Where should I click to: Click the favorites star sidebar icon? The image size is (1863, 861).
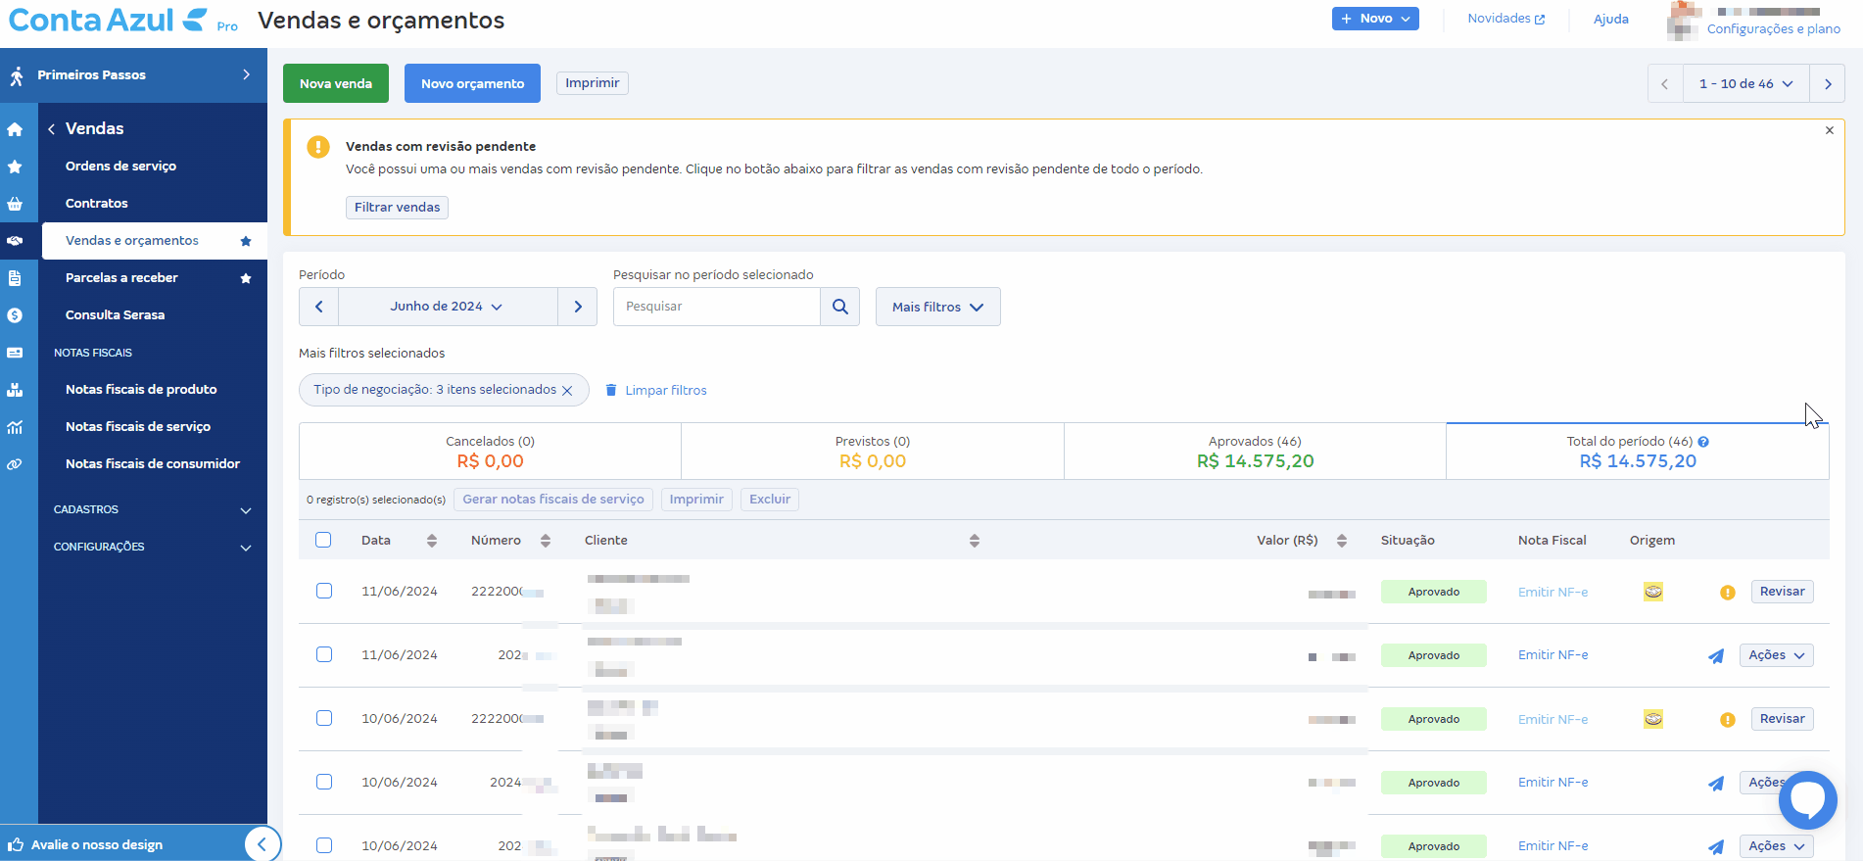[15, 167]
